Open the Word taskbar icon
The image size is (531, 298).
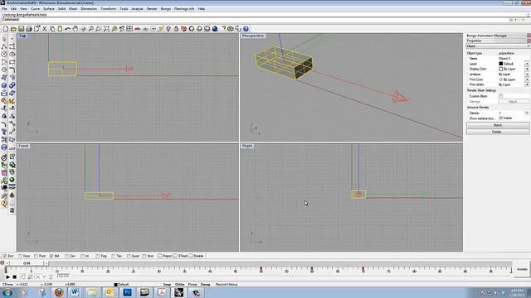click(x=75, y=292)
